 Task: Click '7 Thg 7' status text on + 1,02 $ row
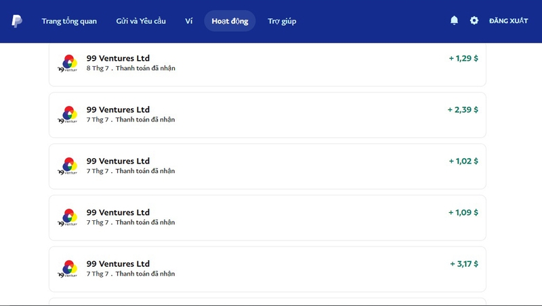click(x=131, y=171)
